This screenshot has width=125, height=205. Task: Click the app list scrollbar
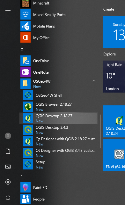click(x=101, y=131)
